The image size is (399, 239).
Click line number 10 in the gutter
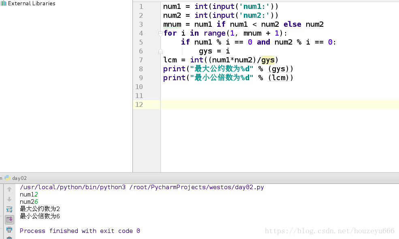pyautogui.click(x=139, y=87)
